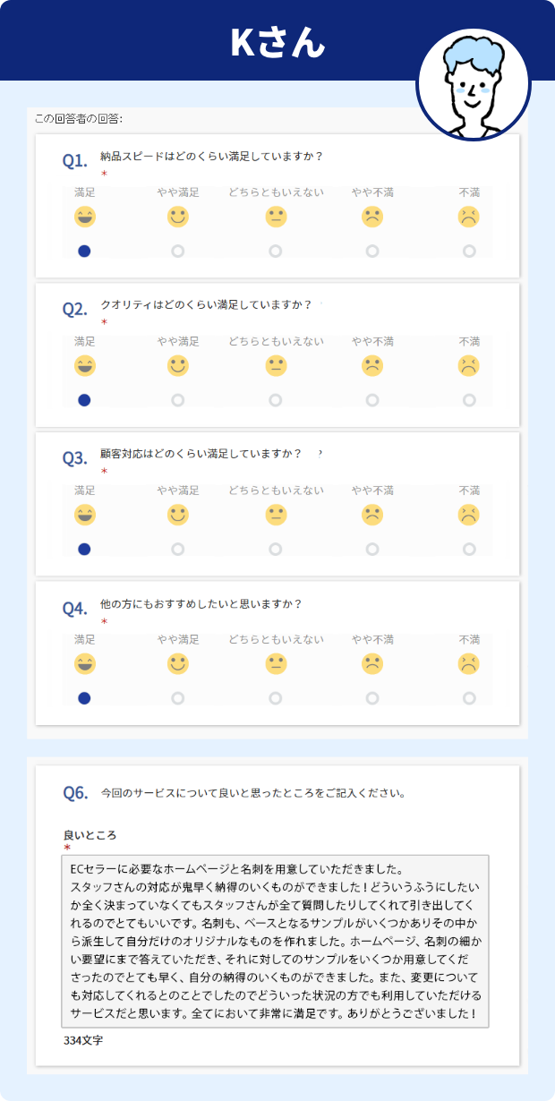This screenshot has height=1101, width=555.
Task: Select Q2 満足 radio button
Action: [85, 400]
